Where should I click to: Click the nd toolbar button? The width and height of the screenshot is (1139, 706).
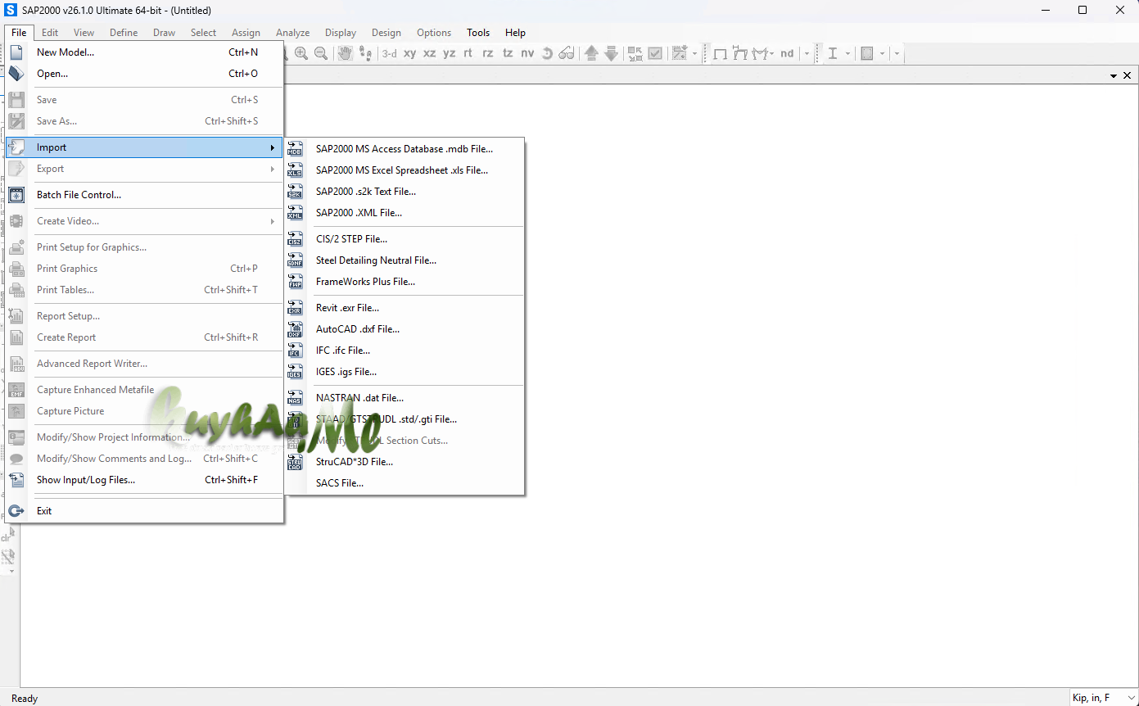click(x=787, y=53)
